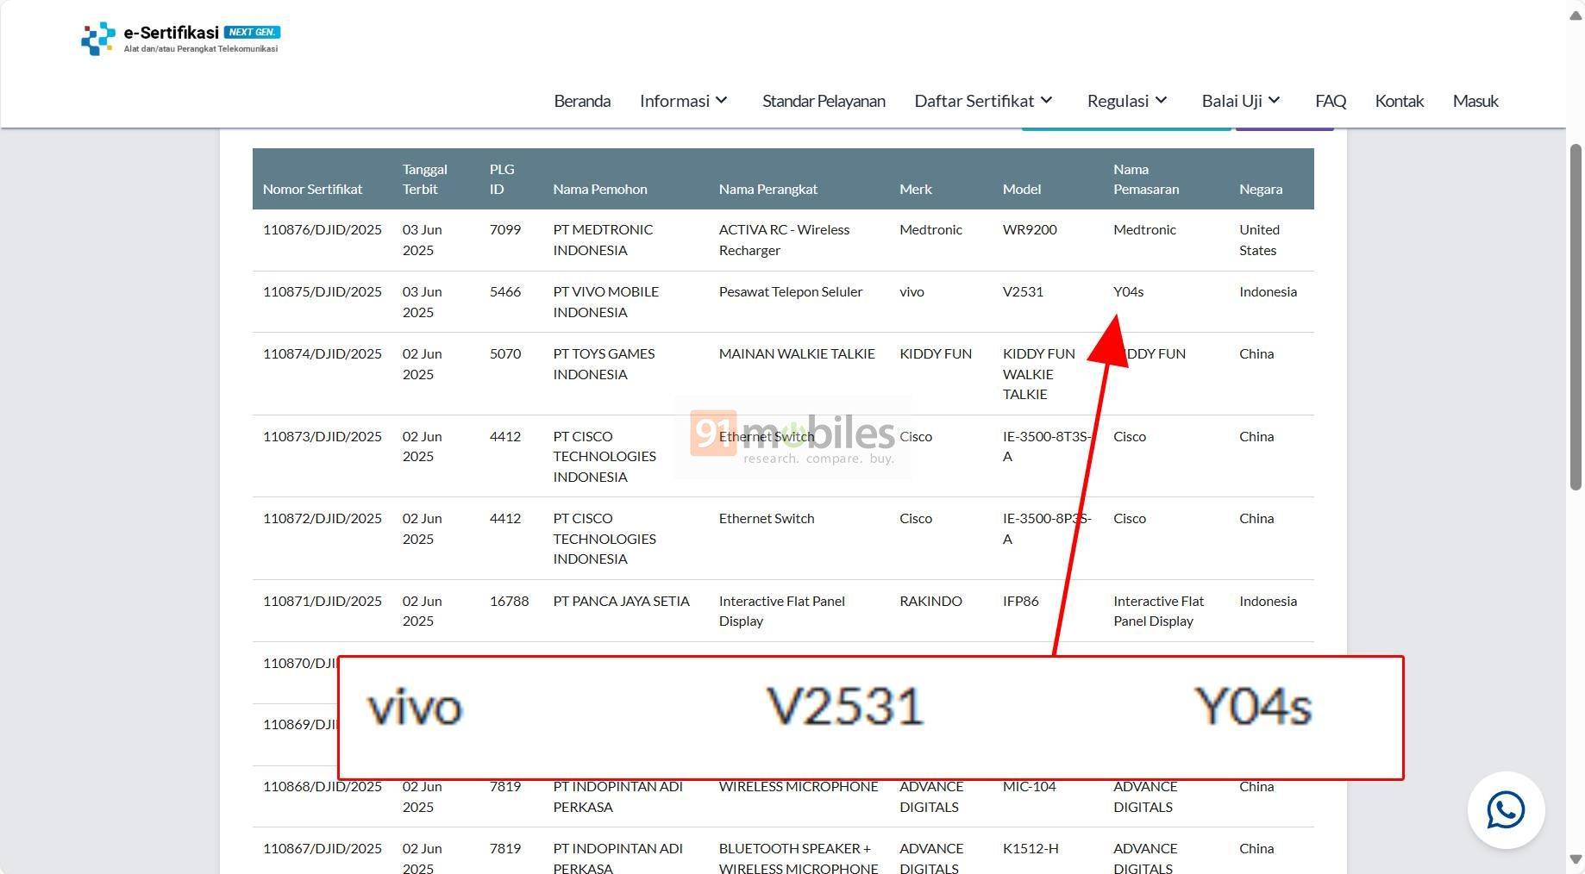Screen dimensions: 1585x874
Task: Click the IE-3500-8T3S-A model cell
Action: click(1047, 446)
